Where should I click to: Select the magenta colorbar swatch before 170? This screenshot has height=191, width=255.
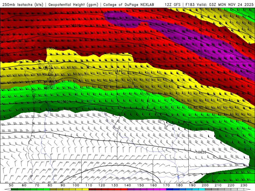(x=163, y=189)
